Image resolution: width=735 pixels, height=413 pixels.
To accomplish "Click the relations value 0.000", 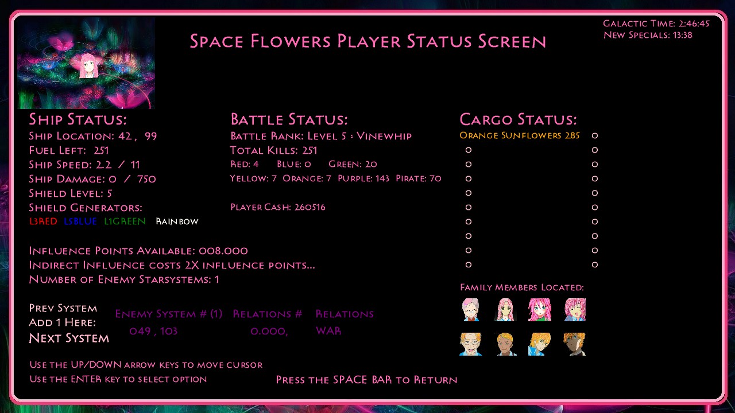I will (x=269, y=331).
